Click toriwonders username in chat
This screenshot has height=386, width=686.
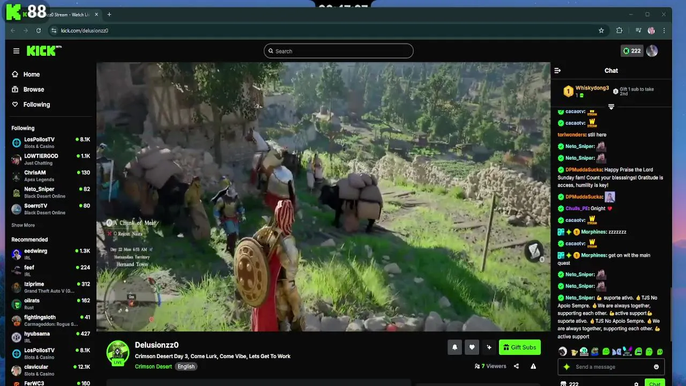[571, 135]
